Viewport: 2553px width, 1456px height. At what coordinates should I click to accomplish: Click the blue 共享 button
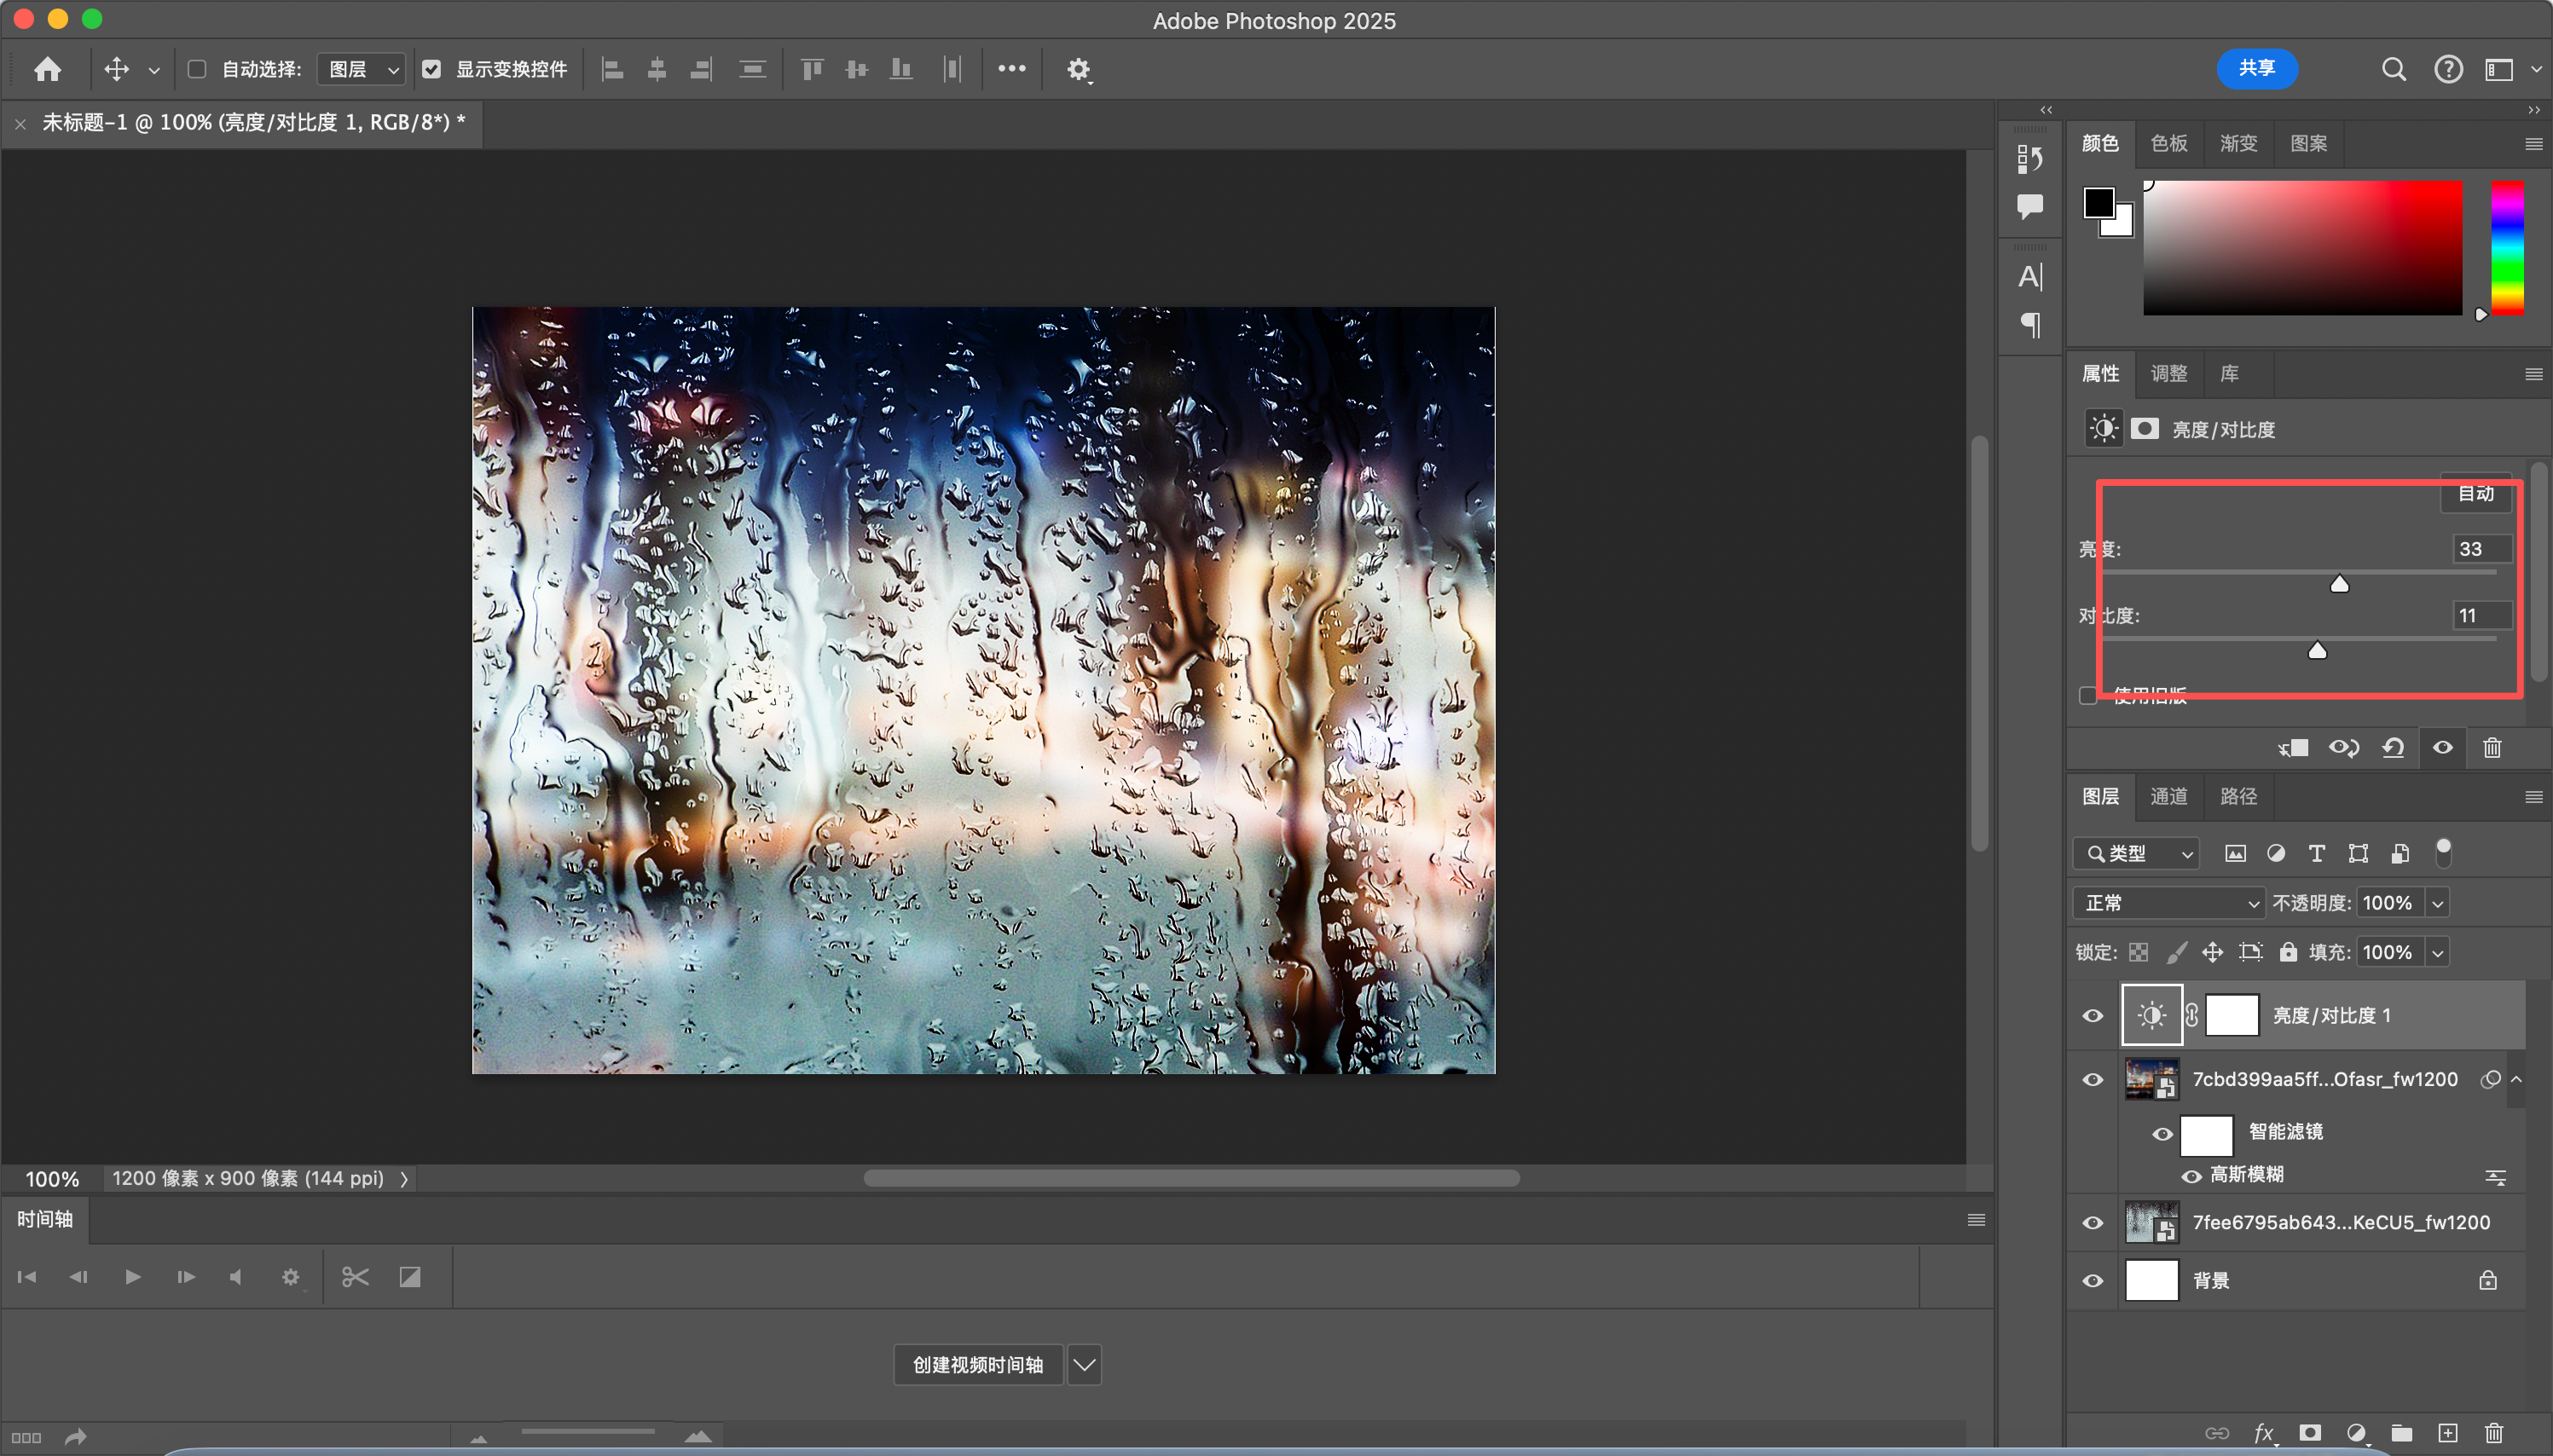pos(2256,68)
